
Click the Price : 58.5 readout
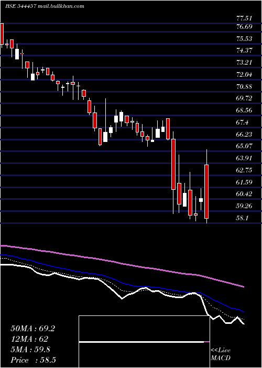[x=33, y=360]
